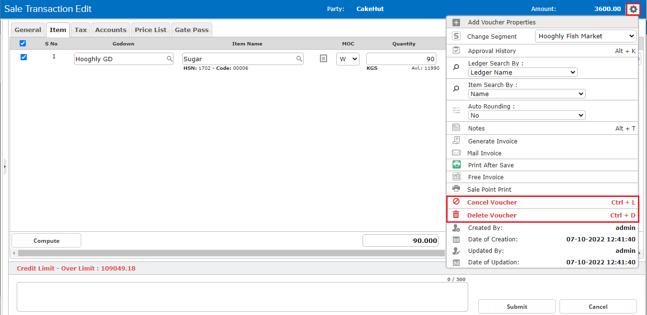647x315 pixels.
Task: Click the settings gear icon
Action: point(633,9)
